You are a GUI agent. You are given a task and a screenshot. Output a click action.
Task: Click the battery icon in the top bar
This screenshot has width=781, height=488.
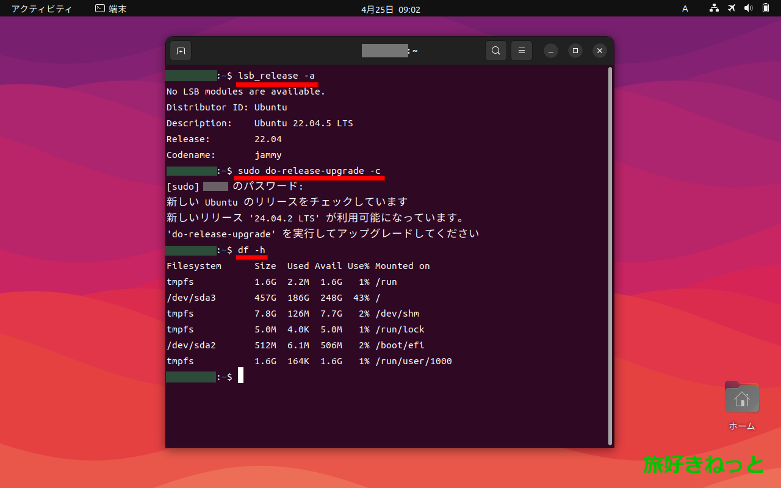(x=765, y=9)
